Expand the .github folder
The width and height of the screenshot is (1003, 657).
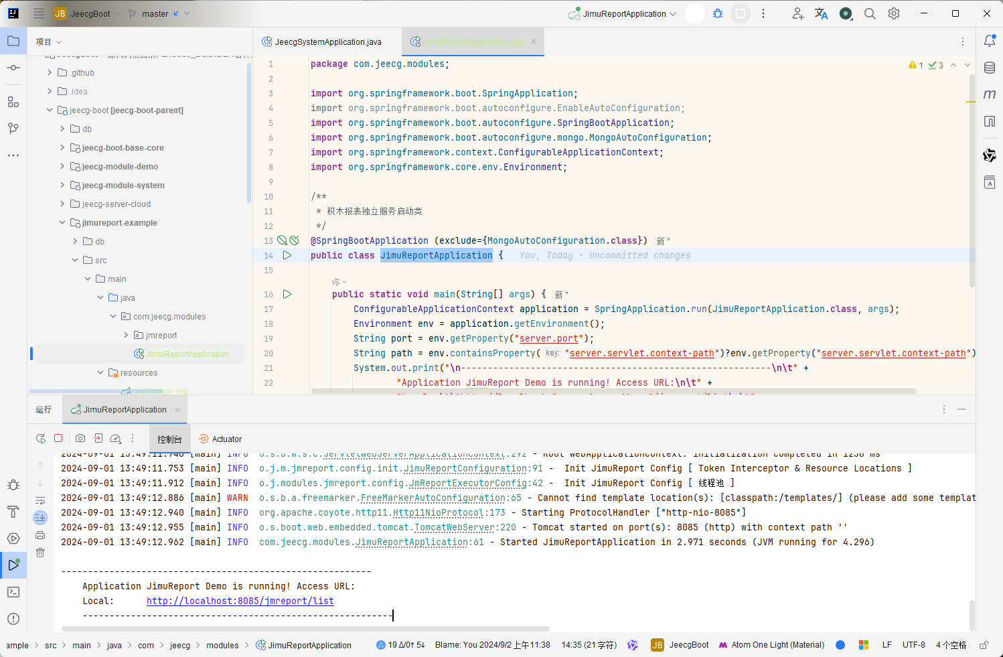50,72
